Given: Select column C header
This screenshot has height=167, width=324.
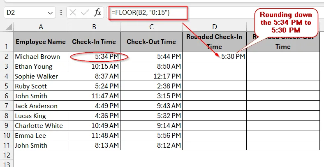Looking at the screenshot, I should click(151, 27).
